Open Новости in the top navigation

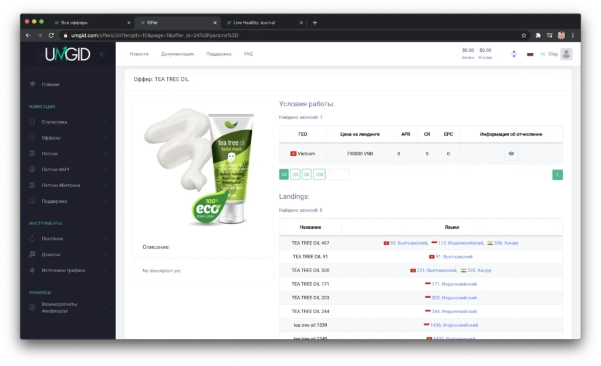139,54
